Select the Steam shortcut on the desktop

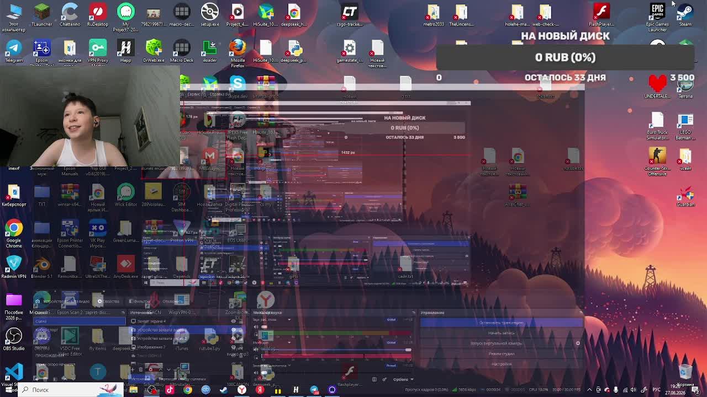[x=685, y=15]
